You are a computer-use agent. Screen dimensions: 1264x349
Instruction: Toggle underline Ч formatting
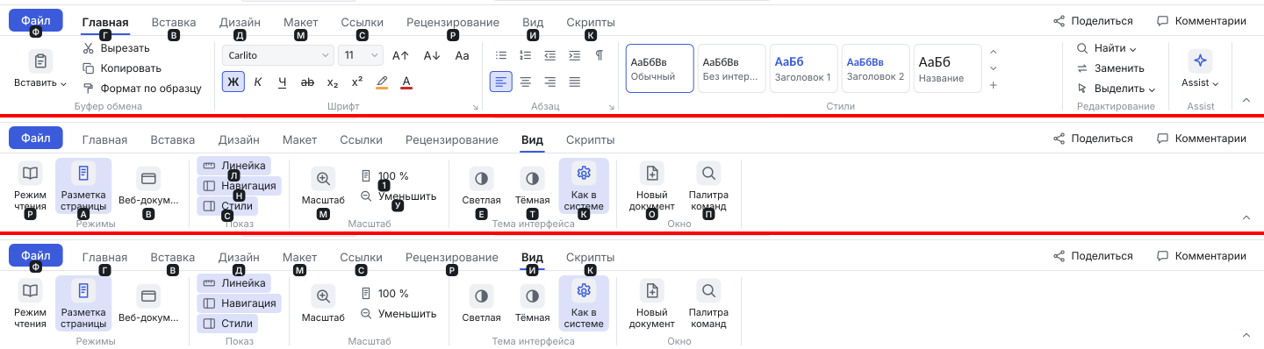[283, 82]
